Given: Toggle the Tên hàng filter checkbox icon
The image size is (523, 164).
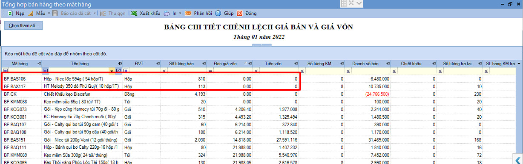Looking at the screenshot, I should tap(119, 70).
